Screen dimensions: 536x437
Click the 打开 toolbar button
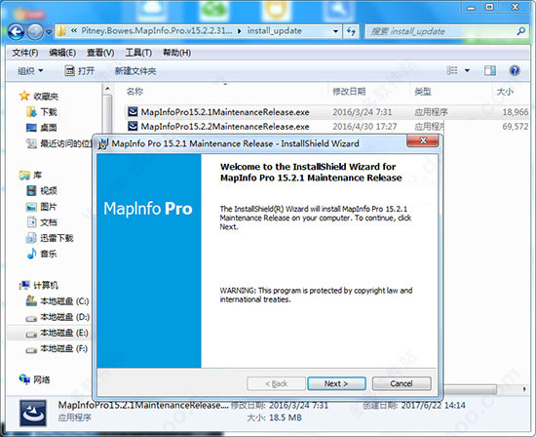pyautogui.click(x=79, y=71)
